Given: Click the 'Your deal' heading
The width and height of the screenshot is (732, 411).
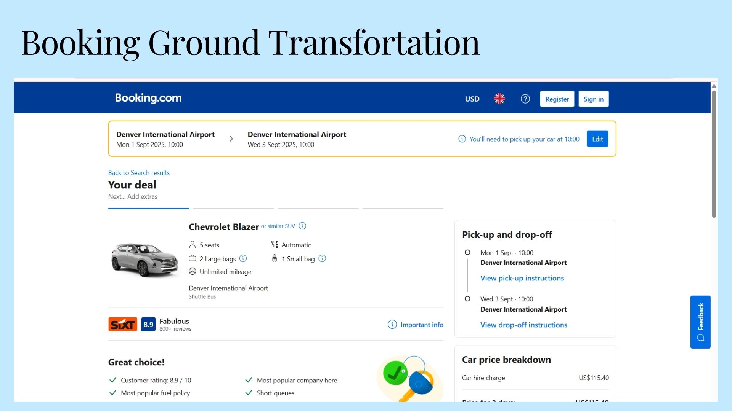Looking at the screenshot, I should (x=132, y=185).
